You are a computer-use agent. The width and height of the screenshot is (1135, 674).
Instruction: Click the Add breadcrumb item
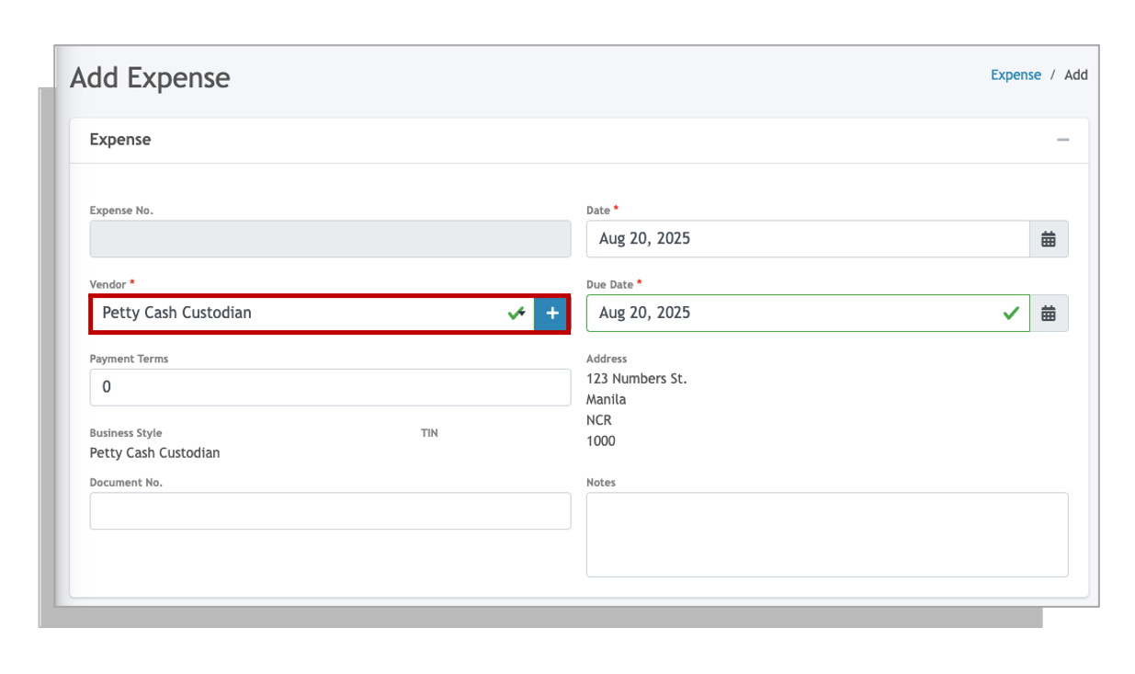(x=1076, y=75)
